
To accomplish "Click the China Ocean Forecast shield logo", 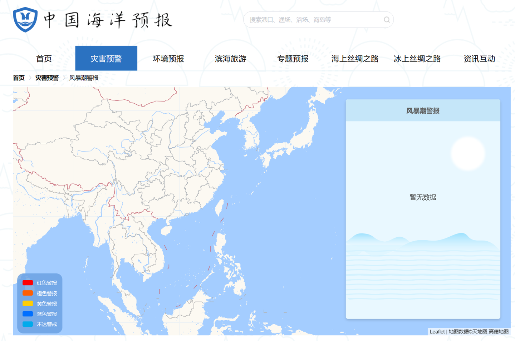I will point(25,20).
